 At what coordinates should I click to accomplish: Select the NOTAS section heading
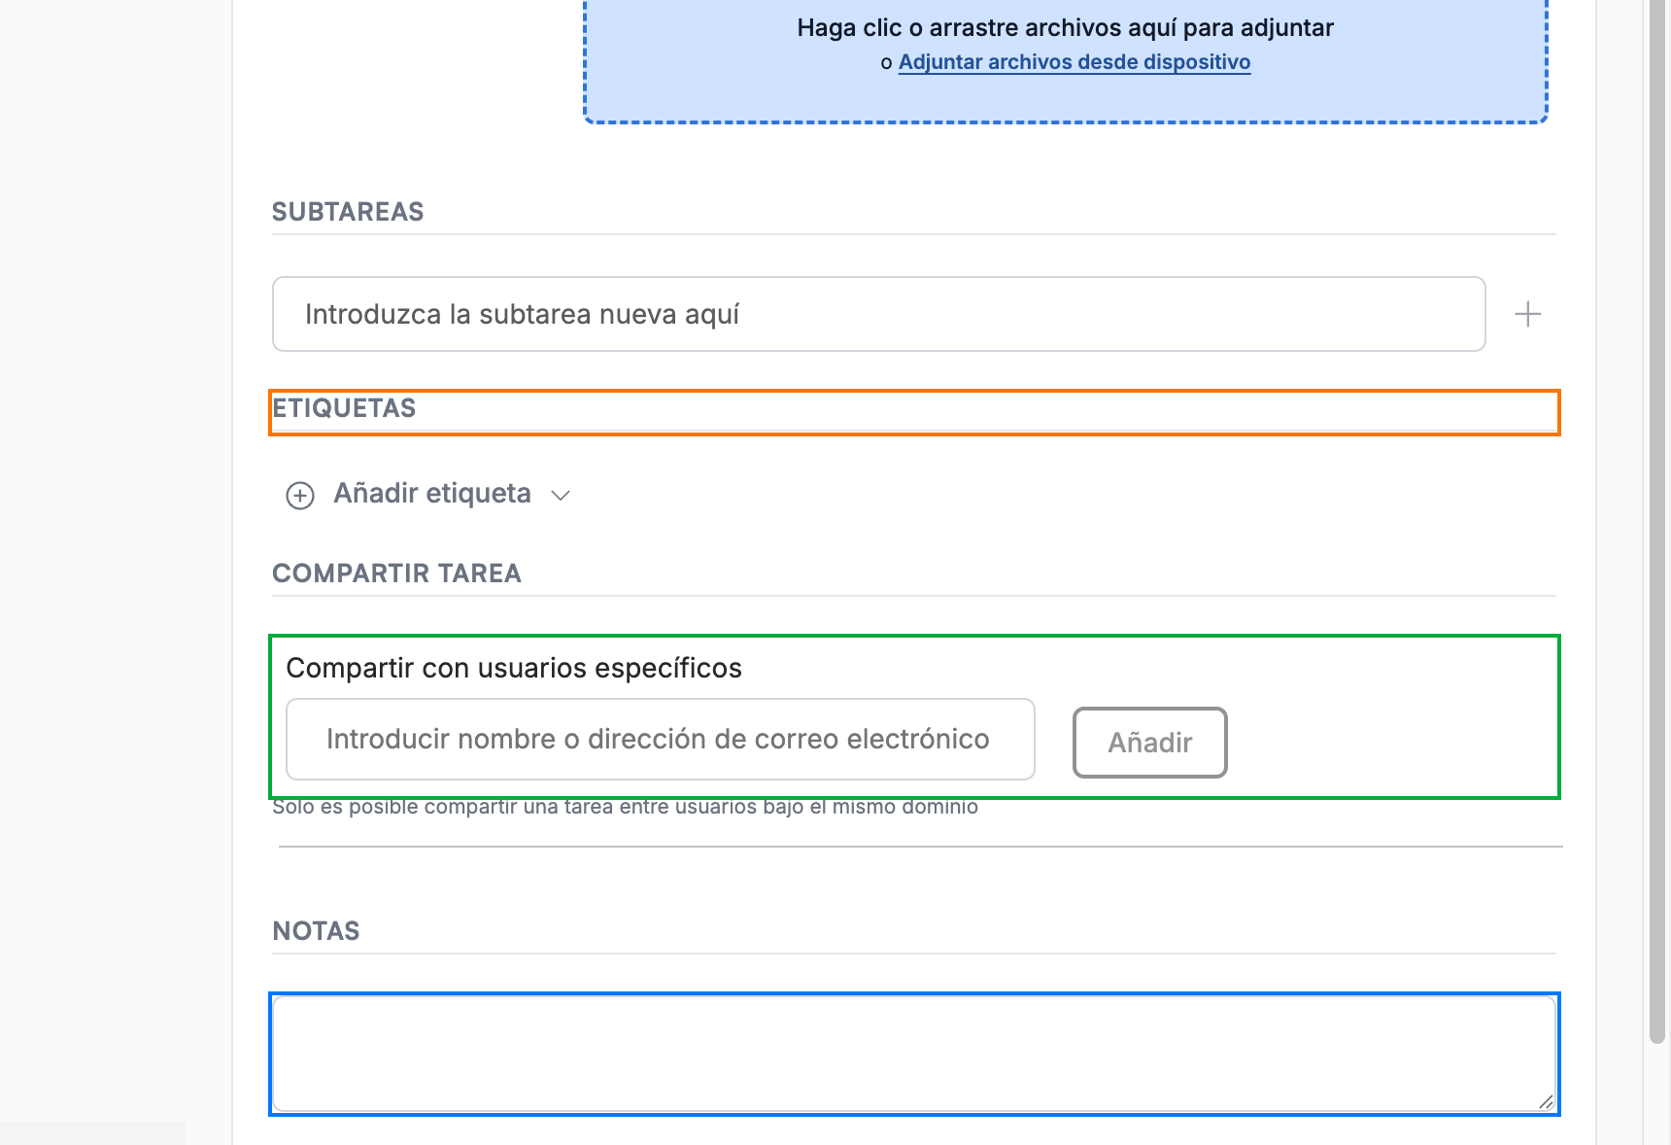point(316,931)
